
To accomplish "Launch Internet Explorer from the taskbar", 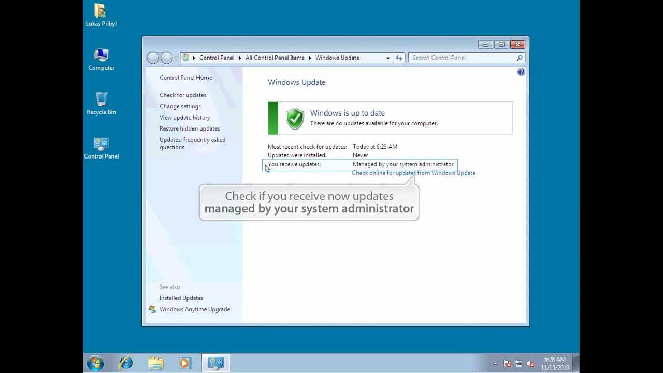I will pos(126,363).
